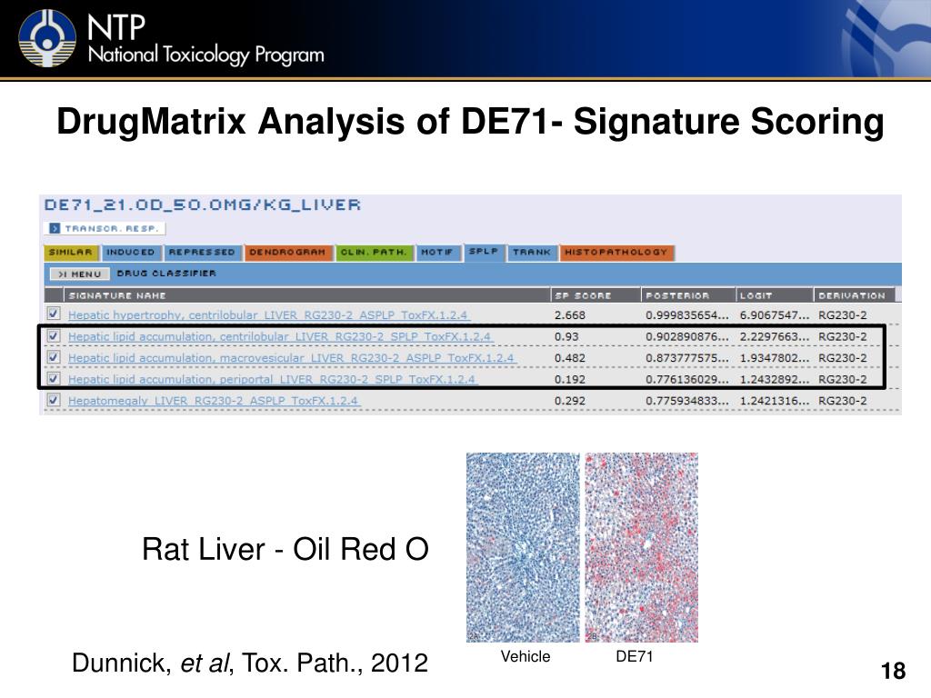Sort by Logit column header
The image size is (931, 698).
click(775, 295)
